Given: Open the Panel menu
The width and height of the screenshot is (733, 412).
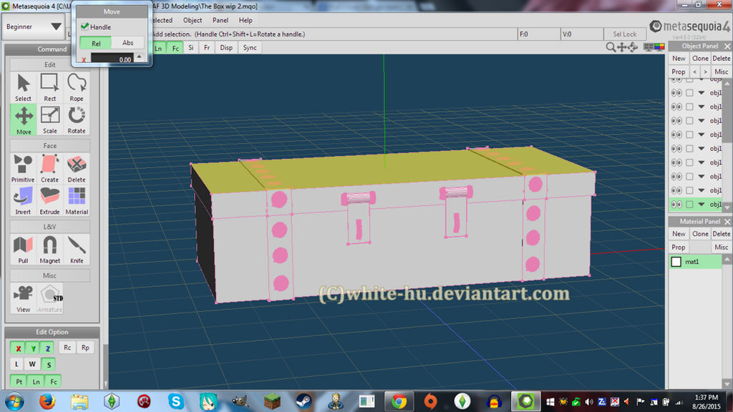Looking at the screenshot, I should (219, 20).
